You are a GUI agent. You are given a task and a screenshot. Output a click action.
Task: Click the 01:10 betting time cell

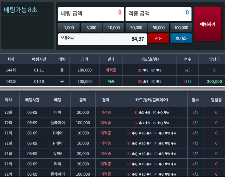click(39, 82)
